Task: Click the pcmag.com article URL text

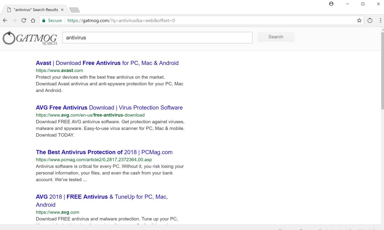Action: click(x=94, y=159)
